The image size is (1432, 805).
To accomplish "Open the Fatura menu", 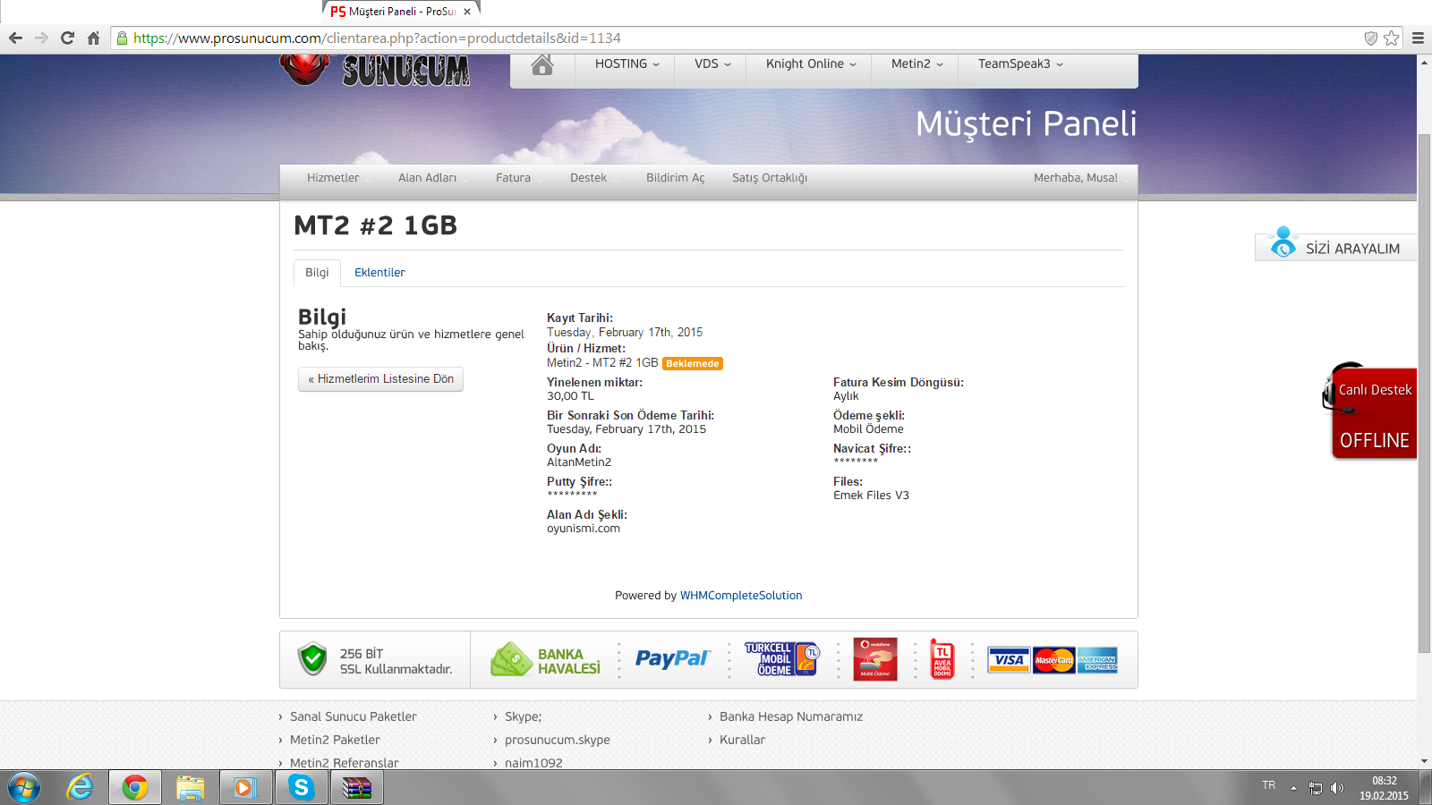I will coord(513,178).
